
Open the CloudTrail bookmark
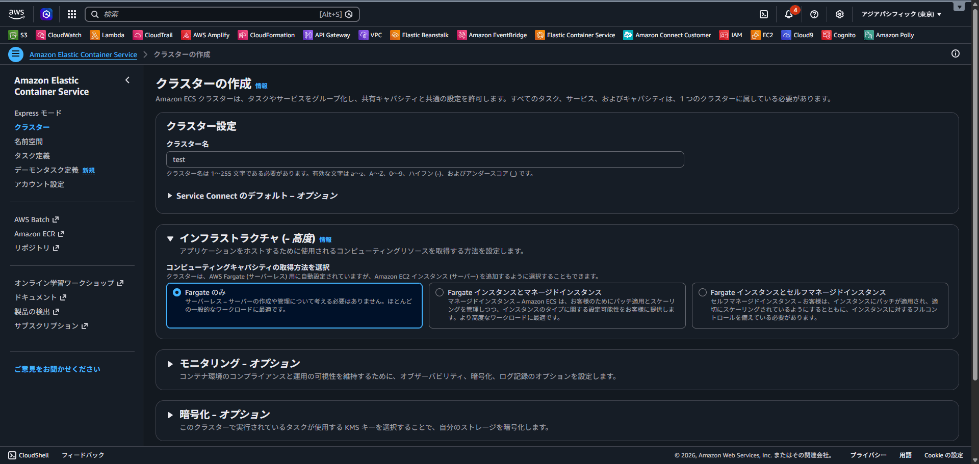tap(153, 35)
